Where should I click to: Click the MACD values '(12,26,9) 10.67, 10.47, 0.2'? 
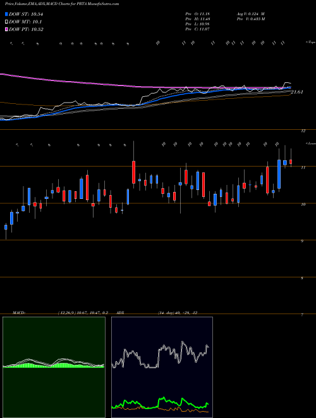tap(82, 313)
